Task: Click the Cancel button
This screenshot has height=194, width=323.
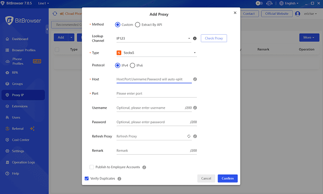Action: pyautogui.click(x=206, y=178)
